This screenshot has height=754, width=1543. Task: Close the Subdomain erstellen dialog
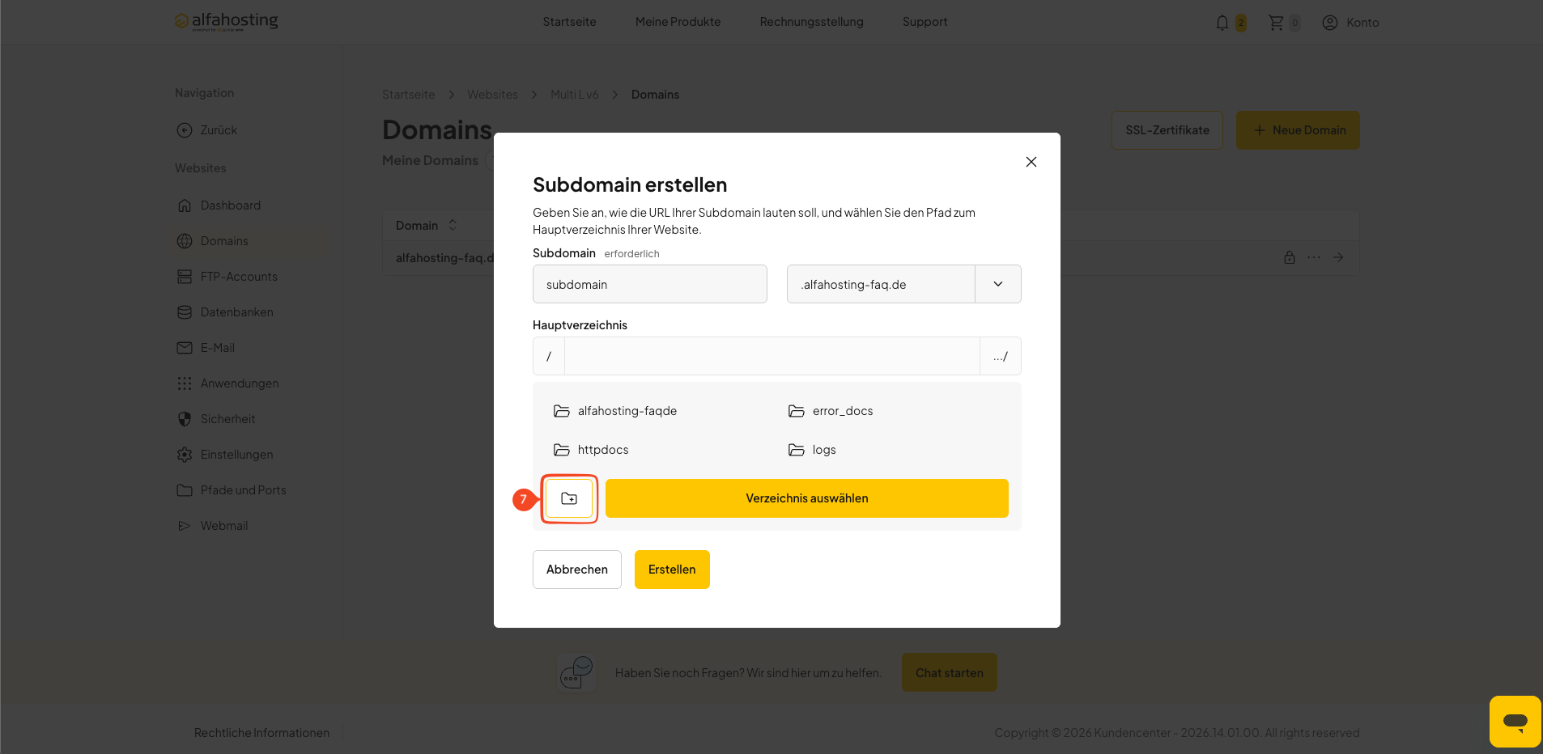(1031, 162)
